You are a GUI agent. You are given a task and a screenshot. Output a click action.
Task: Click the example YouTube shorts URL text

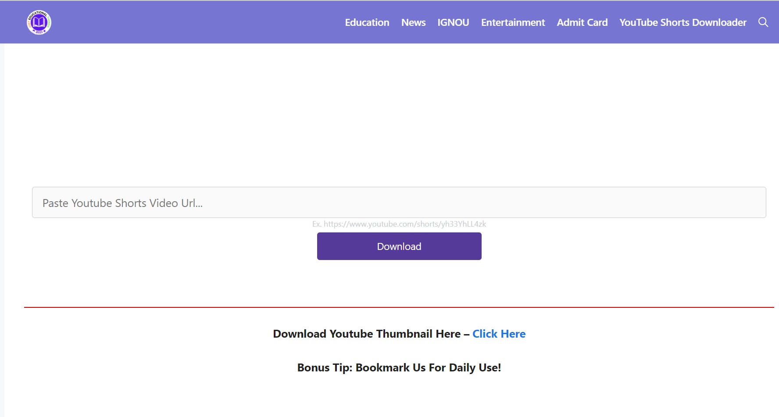[399, 224]
